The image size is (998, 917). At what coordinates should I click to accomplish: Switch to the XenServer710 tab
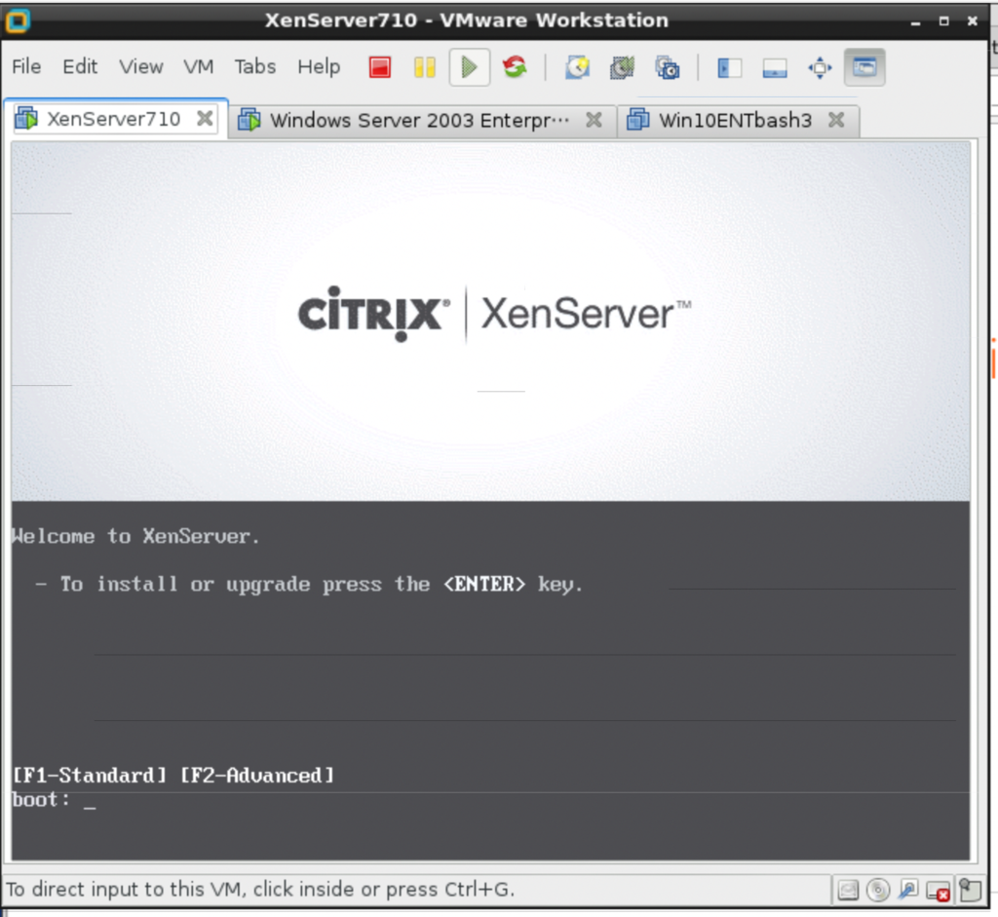113,119
